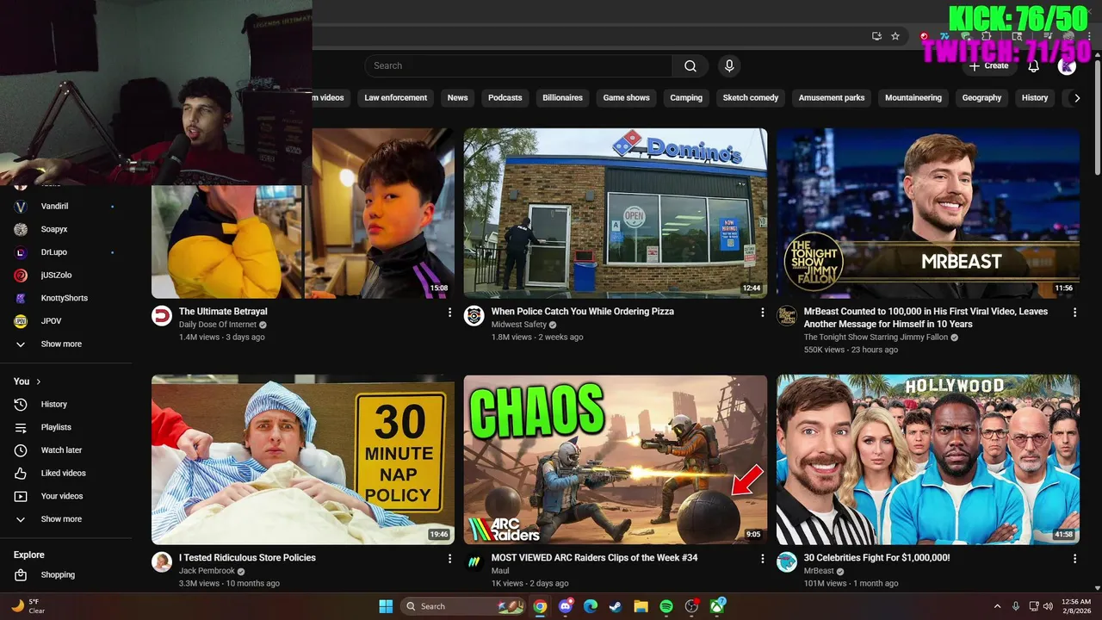Image resolution: width=1102 pixels, height=620 pixels.
Task: Select the Podcasts chip
Action: [505, 98]
